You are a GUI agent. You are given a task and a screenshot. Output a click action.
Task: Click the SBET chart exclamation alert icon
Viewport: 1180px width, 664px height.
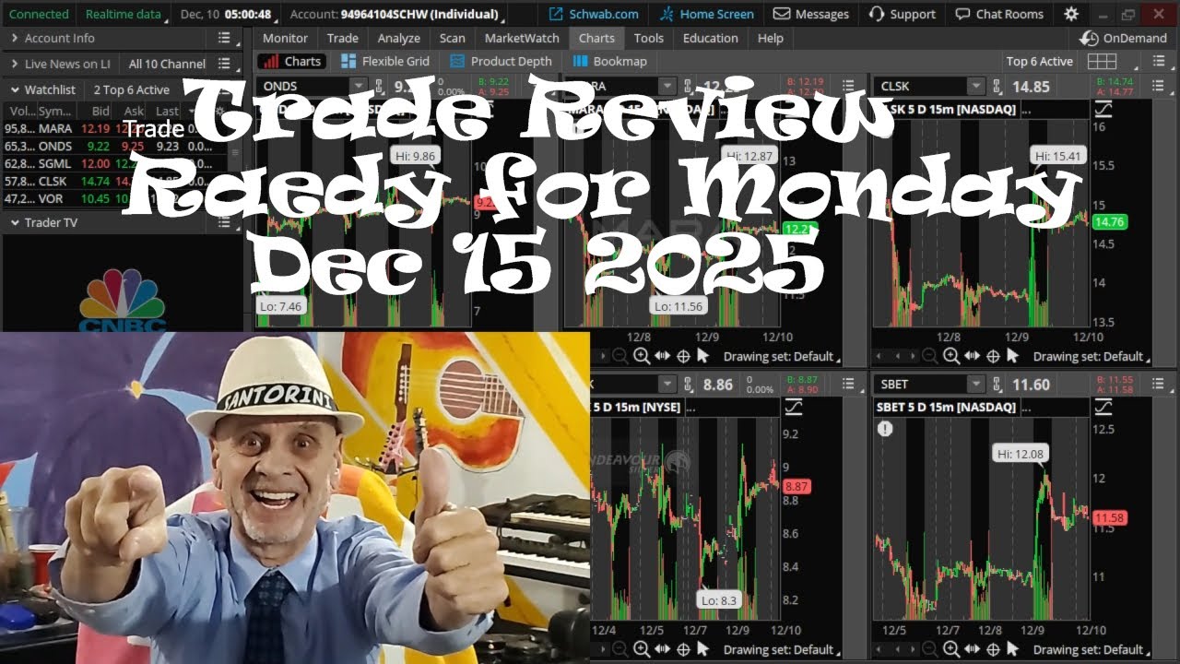(885, 428)
